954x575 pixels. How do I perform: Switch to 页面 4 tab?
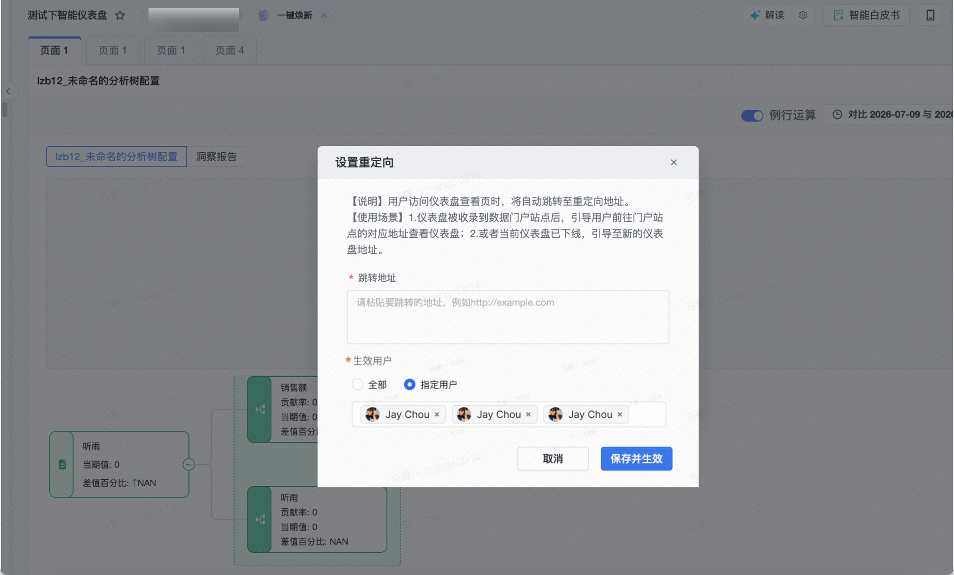[230, 50]
